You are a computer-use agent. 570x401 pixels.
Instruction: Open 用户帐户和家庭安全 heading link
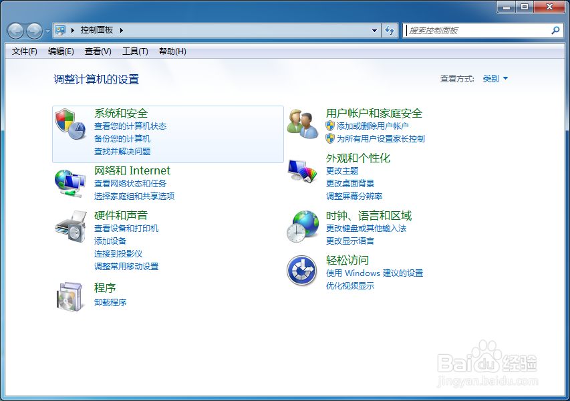(374, 113)
